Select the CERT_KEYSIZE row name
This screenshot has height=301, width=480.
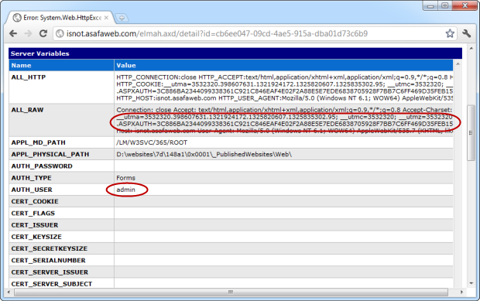tap(36, 237)
